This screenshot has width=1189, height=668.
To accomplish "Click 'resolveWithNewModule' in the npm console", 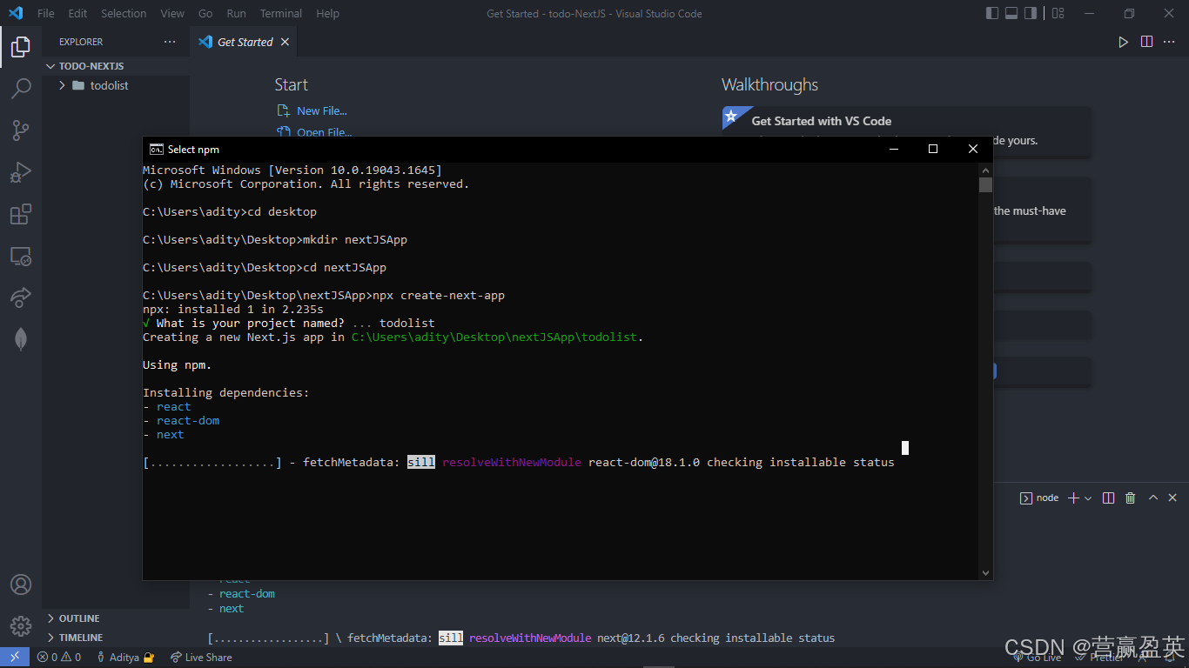I will pos(512,462).
